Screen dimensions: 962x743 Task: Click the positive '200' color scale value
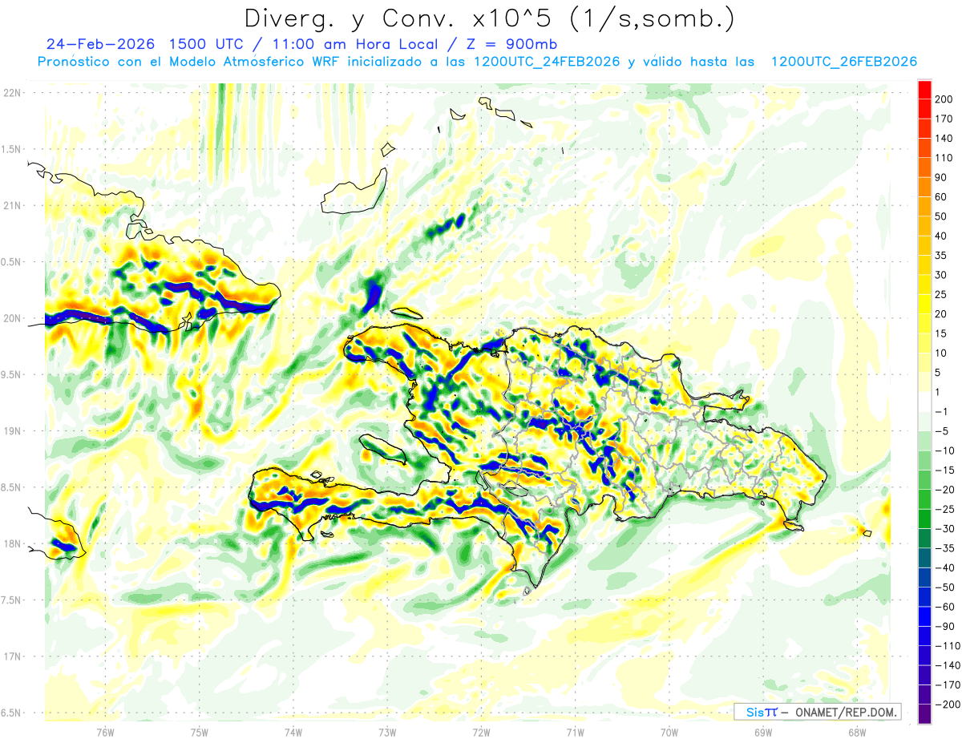(945, 99)
